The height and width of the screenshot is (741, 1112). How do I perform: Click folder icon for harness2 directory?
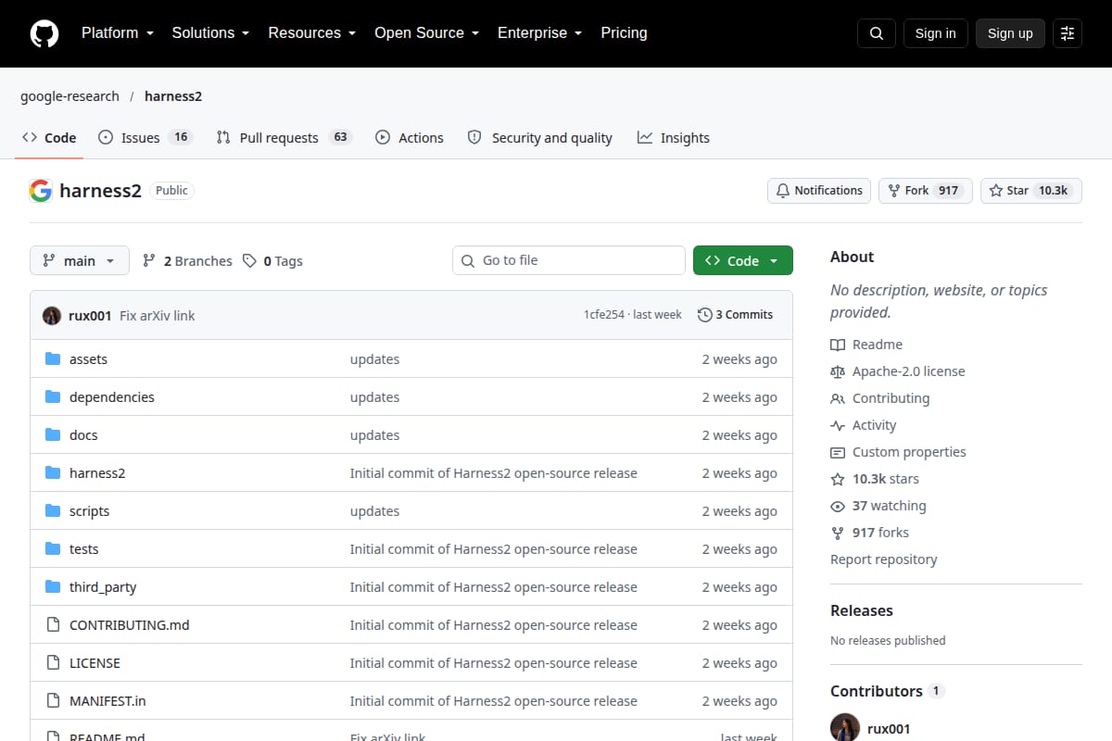(x=53, y=473)
